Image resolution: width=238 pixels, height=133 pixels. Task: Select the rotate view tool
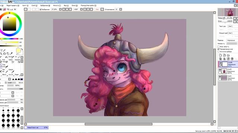tap(4, 54)
